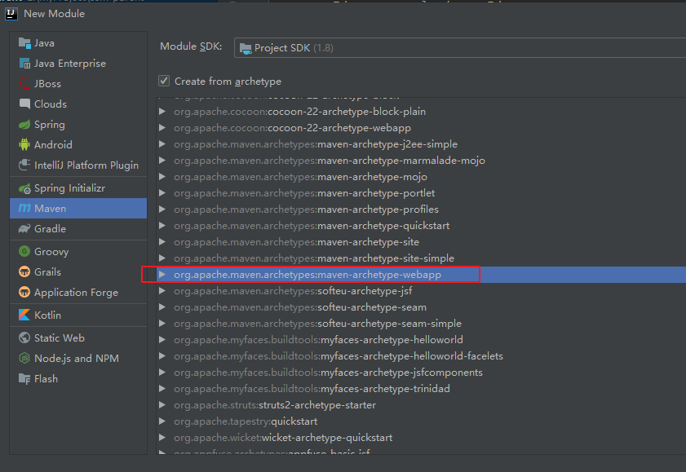The height and width of the screenshot is (472, 686).
Task: Select Android module type
Action: (78, 144)
